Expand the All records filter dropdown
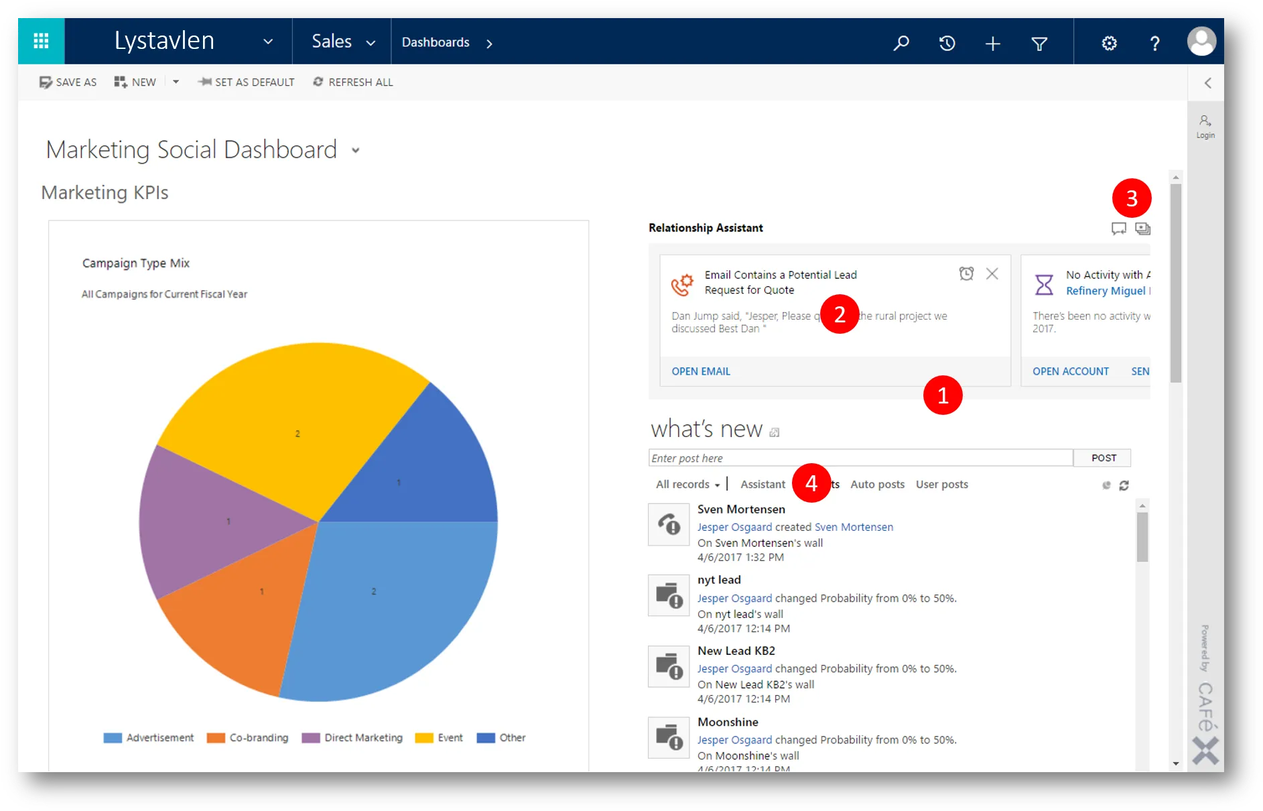This screenshot has width=1263, height=811. point(687,485)
